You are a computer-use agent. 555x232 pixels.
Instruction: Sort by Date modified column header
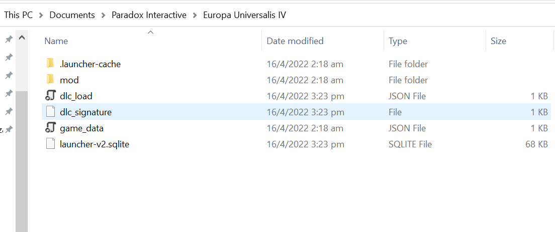295,41
